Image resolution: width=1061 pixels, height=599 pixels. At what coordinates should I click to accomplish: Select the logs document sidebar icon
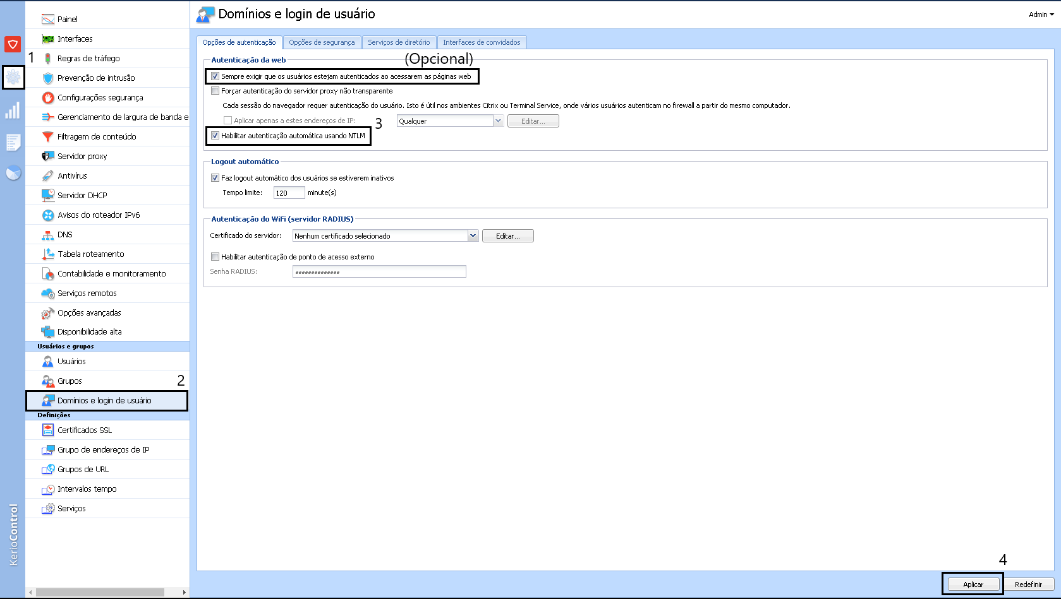[x=13, y=142]
